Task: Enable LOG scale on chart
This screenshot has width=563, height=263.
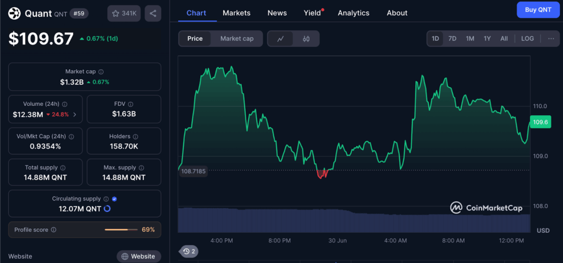Action: [527, 38]
